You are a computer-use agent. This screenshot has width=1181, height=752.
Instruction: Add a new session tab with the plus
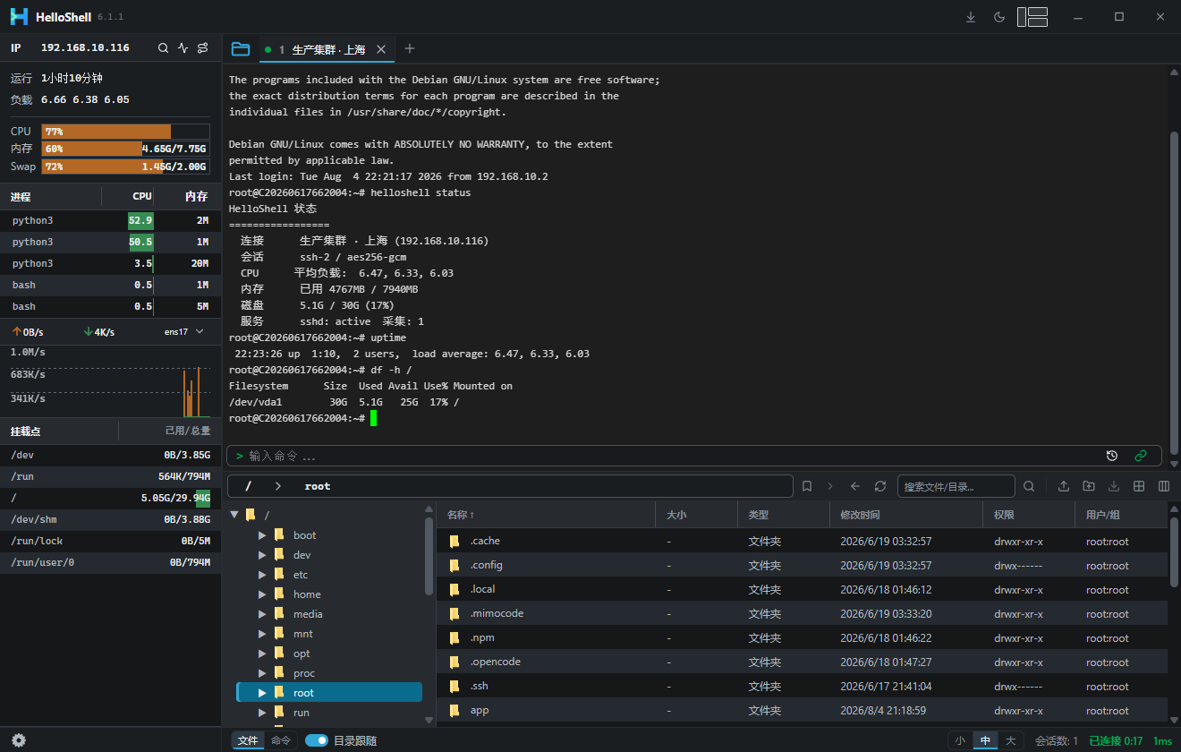click(410, 48)
